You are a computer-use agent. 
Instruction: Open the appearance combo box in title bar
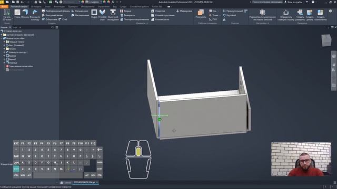tap(94, 2)
